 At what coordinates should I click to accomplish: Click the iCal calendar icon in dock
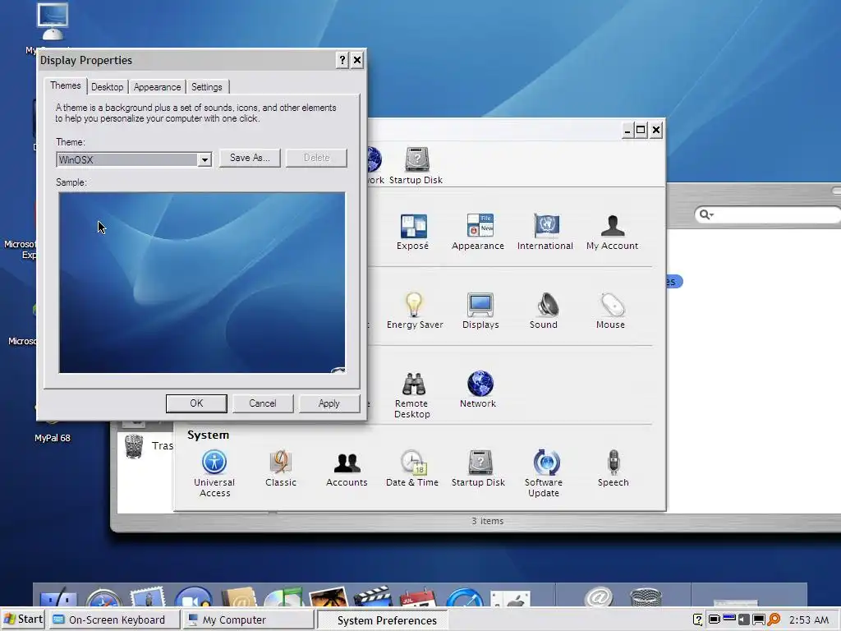(418, 598)
